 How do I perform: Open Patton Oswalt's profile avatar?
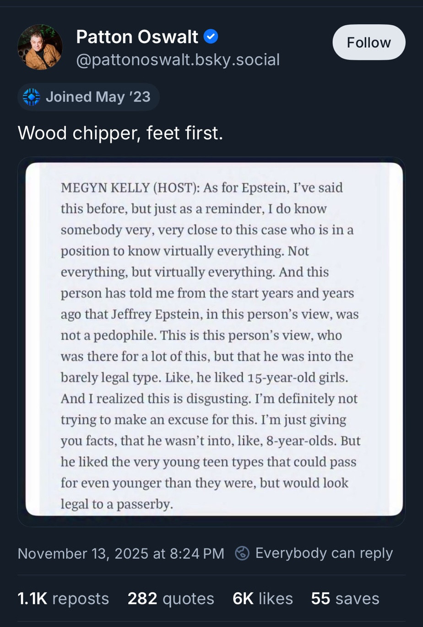coord(40,47)
